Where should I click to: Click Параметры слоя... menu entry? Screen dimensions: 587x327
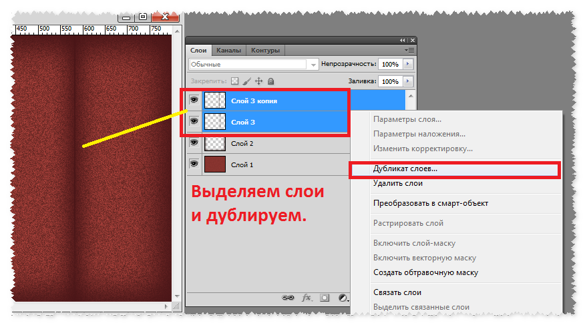click(407, 119)
